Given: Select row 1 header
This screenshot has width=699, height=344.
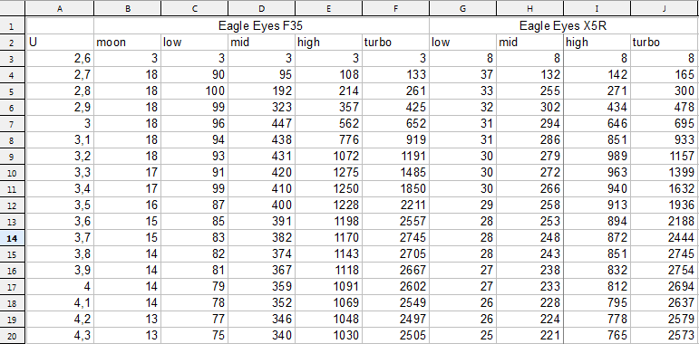Looking at the screenshot, I should (13, 26).
